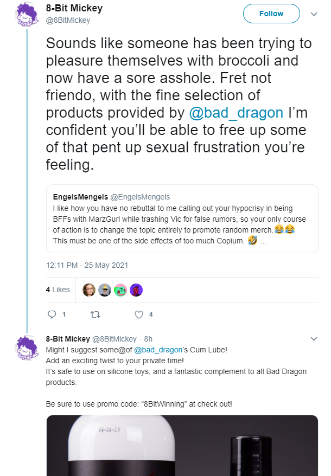View the second liker's avatar with yellow hat
The image size is (331, 476).
(x=105, y=290)
